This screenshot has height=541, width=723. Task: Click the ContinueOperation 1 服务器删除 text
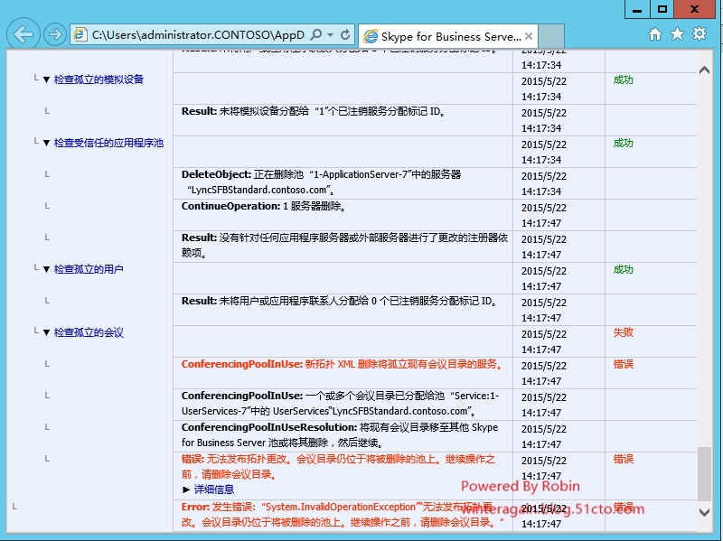[263, 206]
